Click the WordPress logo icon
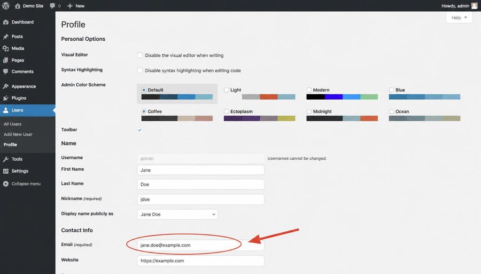The image size is (481, 274). tap(6, 6)
